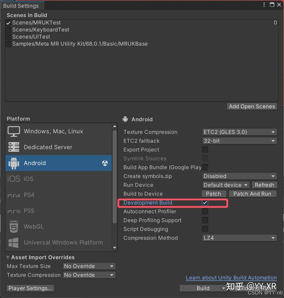Click the Add Open Scenes button
Viewport: 284px width, 298px height.
click(x=252, y=106)
